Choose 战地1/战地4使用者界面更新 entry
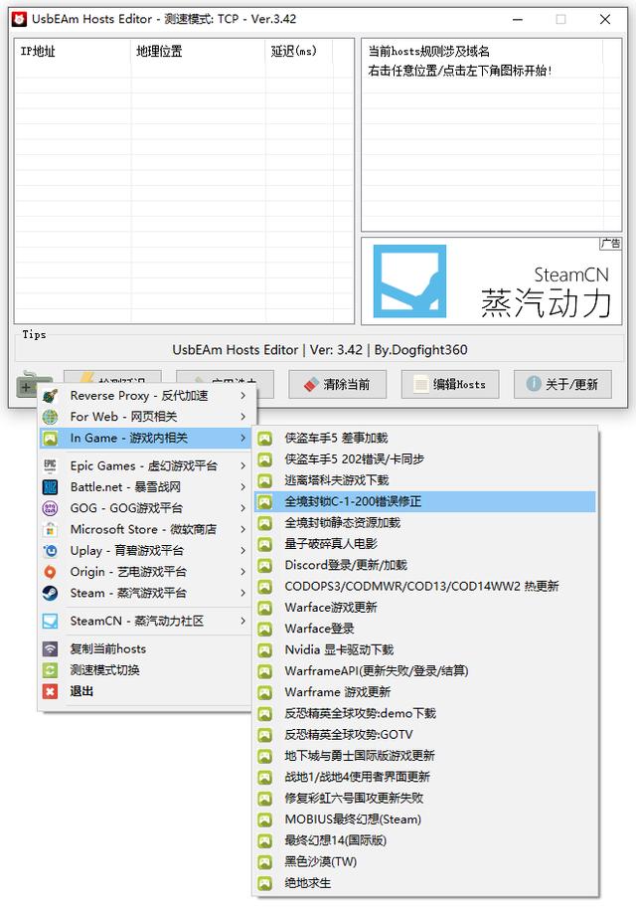 pyautogui.click(x=425, y=777)
